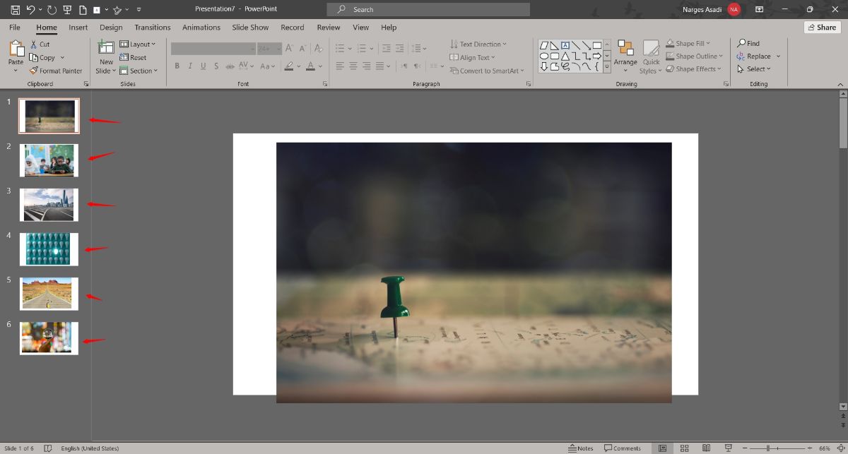The height and width of the screenshot is (454, 848).
Task: Switch to Slide Sorter view
Action: (684, 448)
